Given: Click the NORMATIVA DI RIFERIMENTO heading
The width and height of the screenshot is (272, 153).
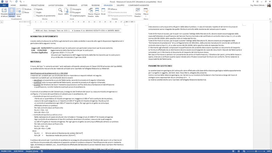Looking at the screenshot, I should 44,36.
